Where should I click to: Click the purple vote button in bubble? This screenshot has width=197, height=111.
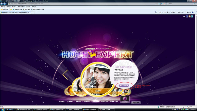[124, 85]
